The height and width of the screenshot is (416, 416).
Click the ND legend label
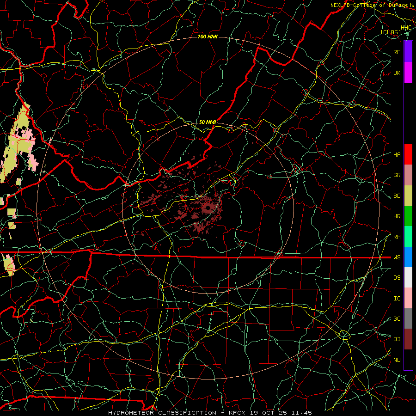[397, 360]
